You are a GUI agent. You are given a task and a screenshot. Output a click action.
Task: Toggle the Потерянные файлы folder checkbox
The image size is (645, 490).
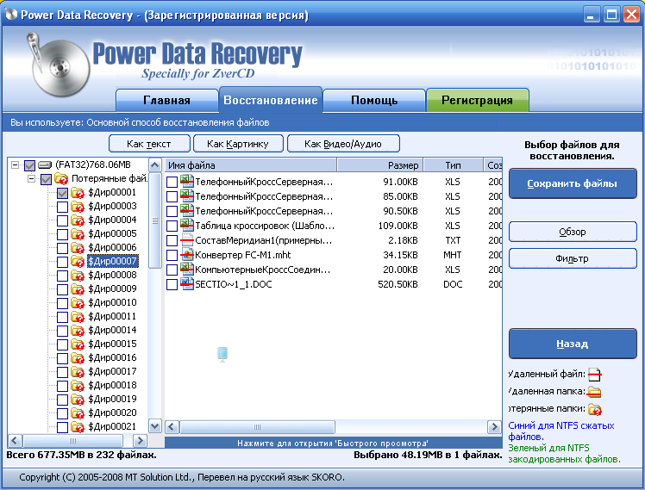[x=46, y=179]
